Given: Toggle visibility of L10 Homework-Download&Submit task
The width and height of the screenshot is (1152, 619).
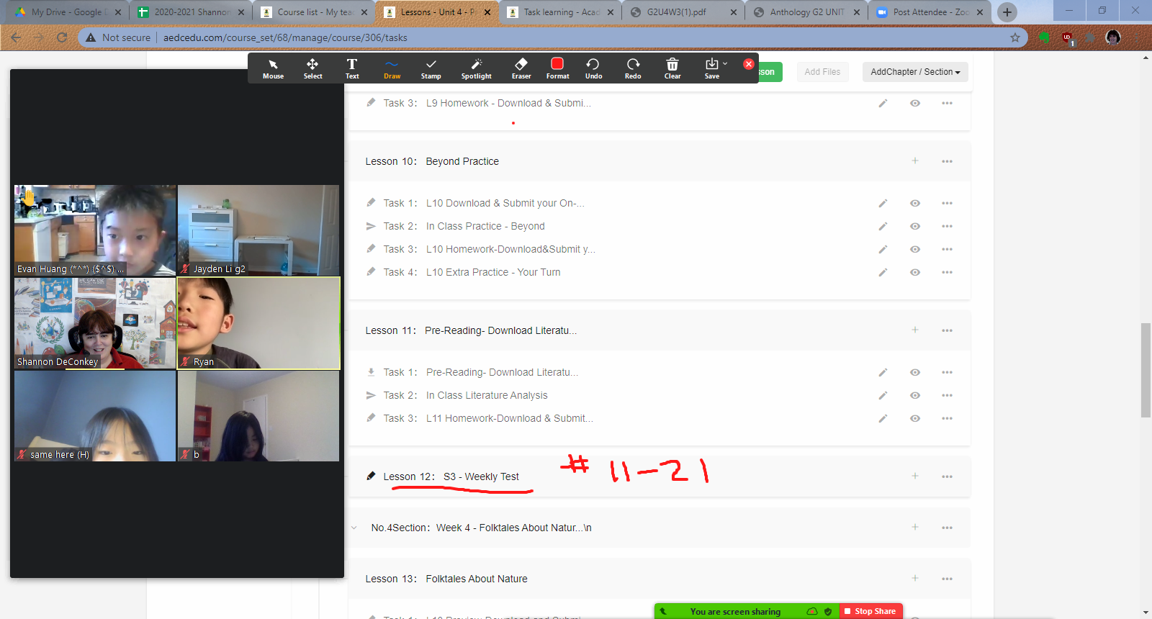Looking at the screenshot, I should point(915,250).
